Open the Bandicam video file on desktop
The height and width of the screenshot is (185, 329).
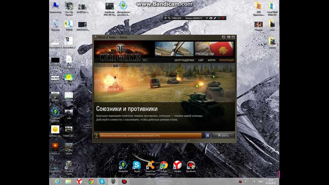(109, 9)
